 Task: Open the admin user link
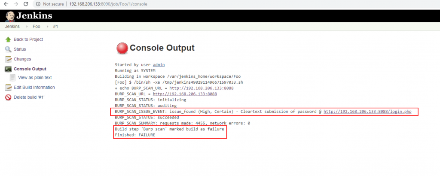[x=159, y=65]
